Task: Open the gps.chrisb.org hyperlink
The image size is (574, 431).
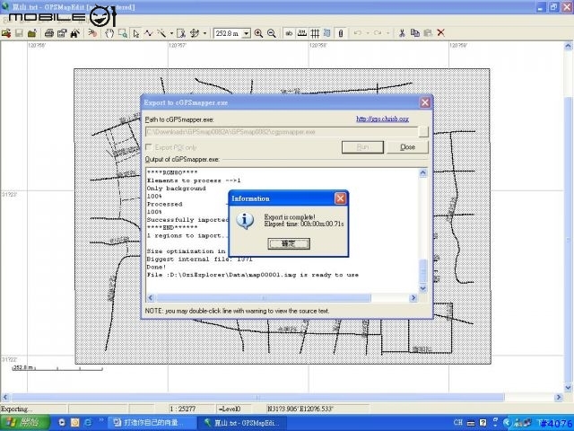Action: coord(382,119)
